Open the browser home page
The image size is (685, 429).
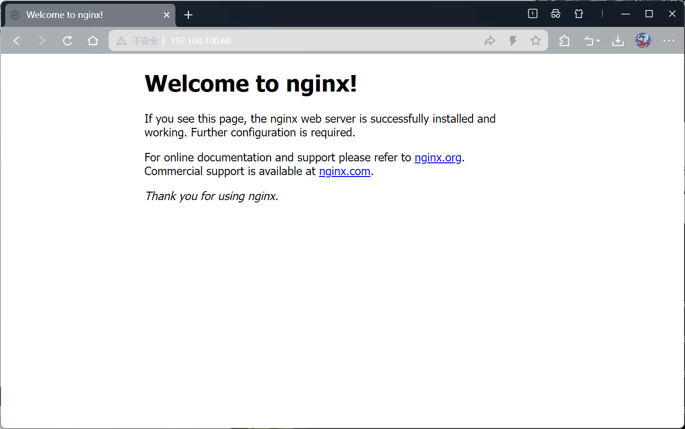(x=93, y=41)
